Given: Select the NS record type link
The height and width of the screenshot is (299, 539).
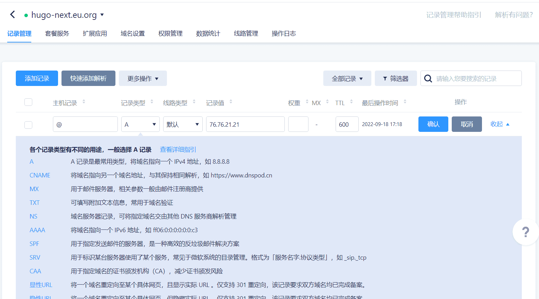Looking at the screenshot, I should [33, 216].
